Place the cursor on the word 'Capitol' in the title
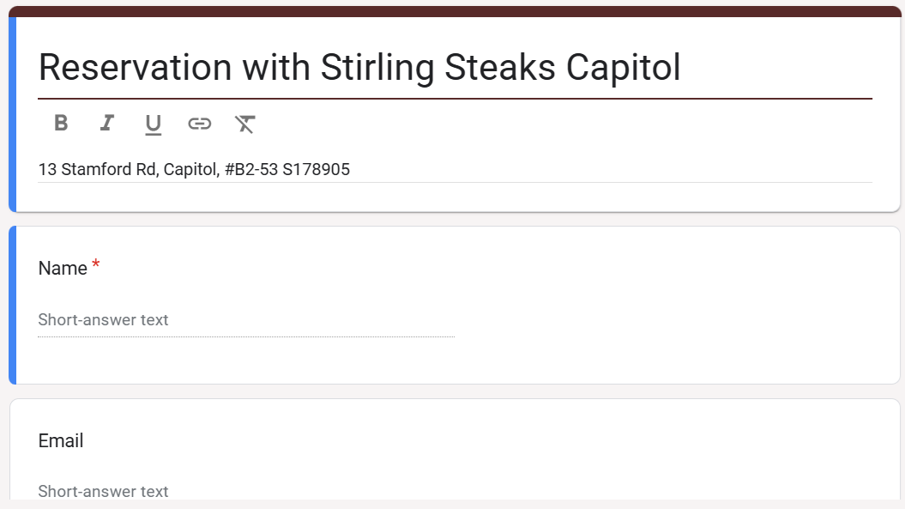Image resolution: width=905 pixels, height=509 pixels. pos(624,68)
